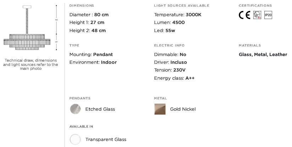
Task: Select the Gold Nickel metal swatch
Action: point(160,109)
